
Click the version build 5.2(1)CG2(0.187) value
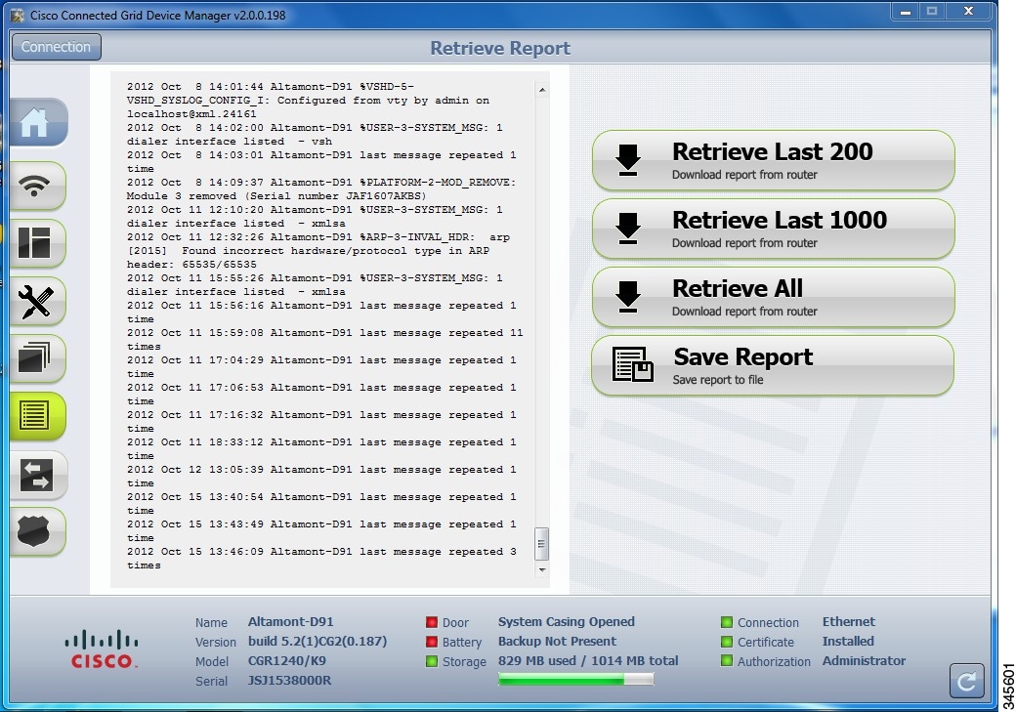(x=317, y=642)
